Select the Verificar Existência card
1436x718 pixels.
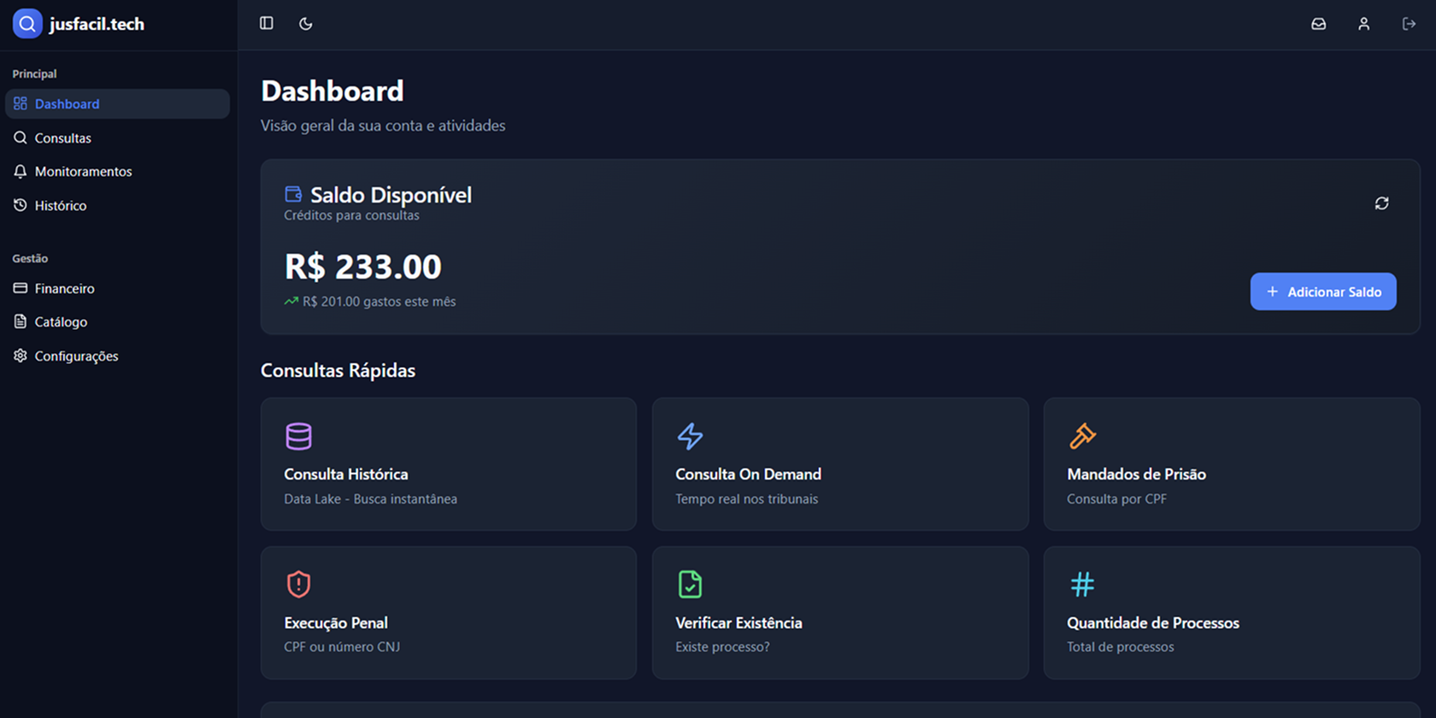pos(839,613)
